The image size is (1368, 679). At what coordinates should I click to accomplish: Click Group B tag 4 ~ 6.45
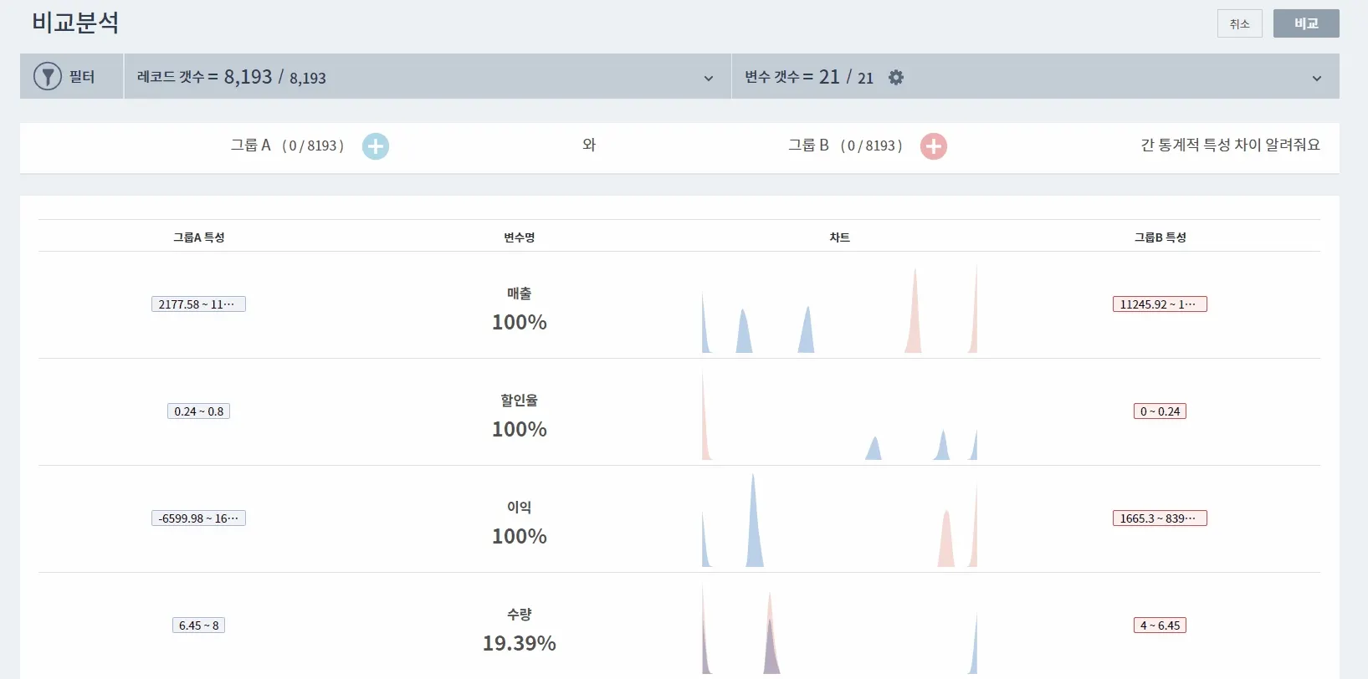1160,625
